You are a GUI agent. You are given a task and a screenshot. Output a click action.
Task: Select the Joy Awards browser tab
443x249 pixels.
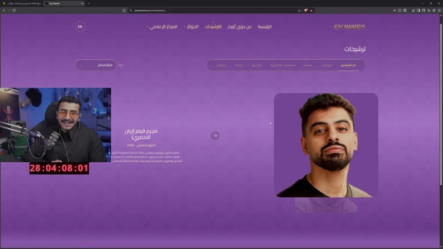coord(64,3)
